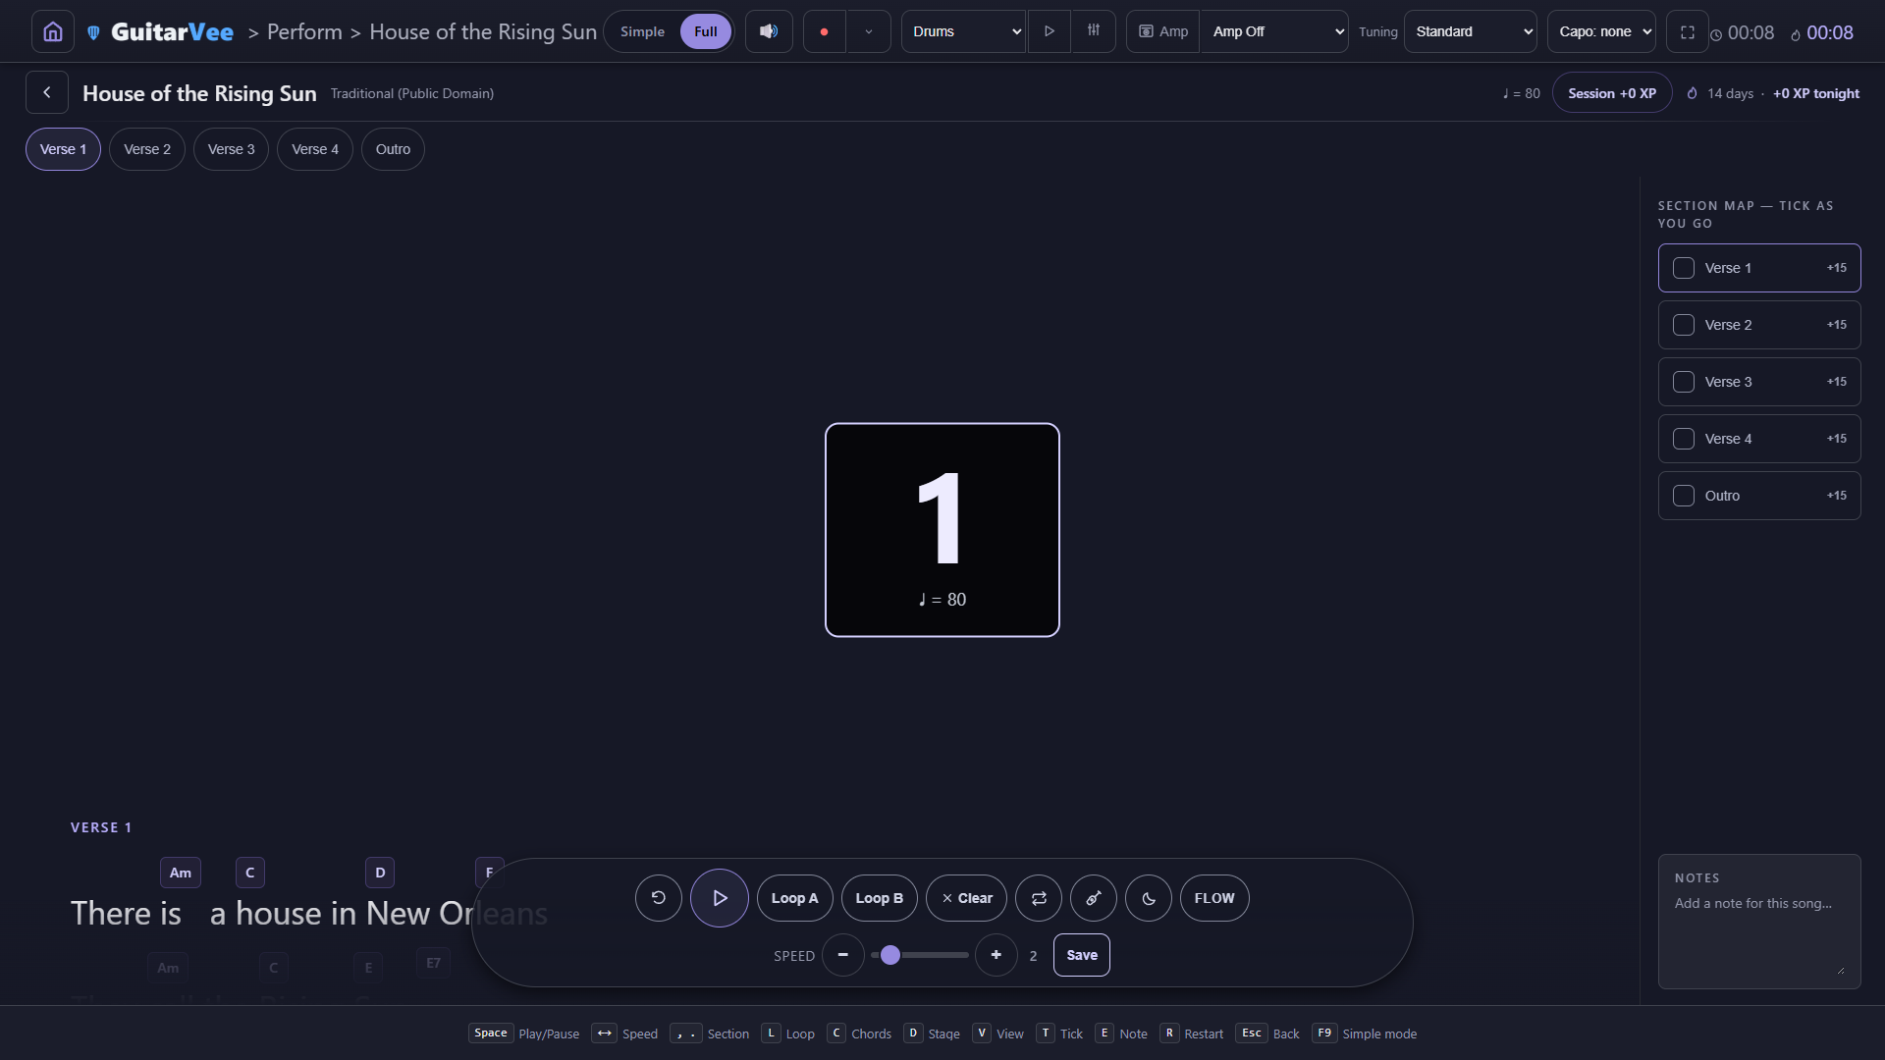This screenshot has width=1885, height=1060.
Task: Play the Drums backing track
Action: tap(1050, 31)
